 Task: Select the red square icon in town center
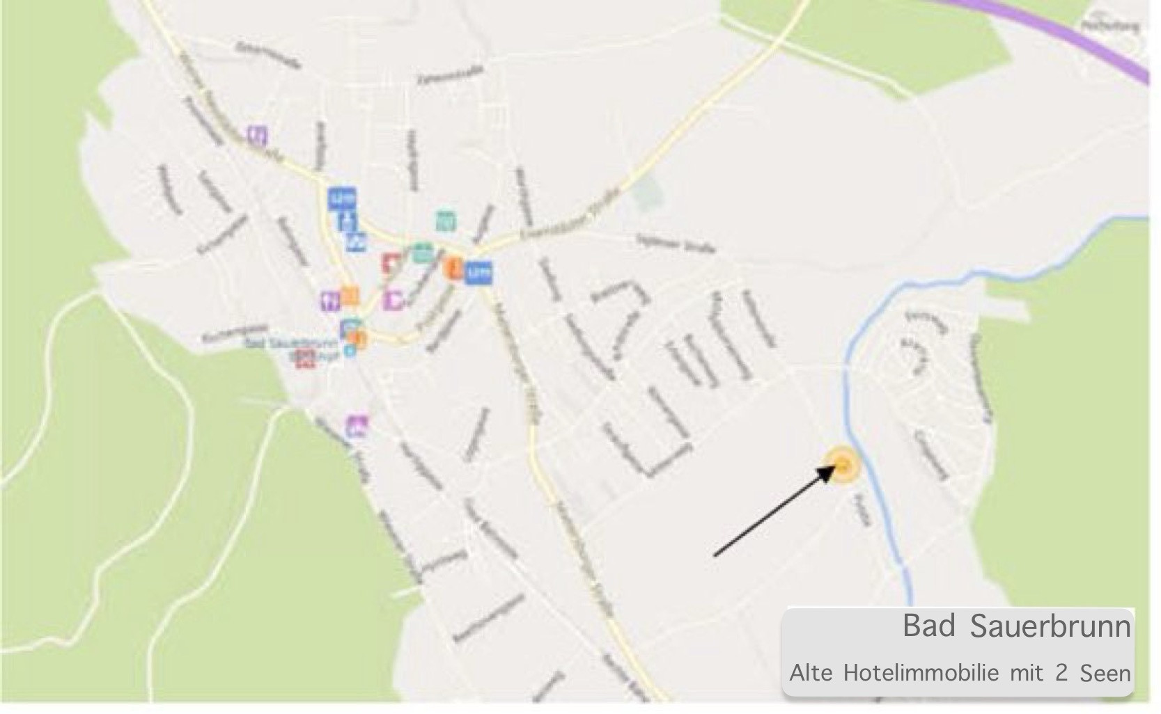pyautogui.click(x=391, y=264)
